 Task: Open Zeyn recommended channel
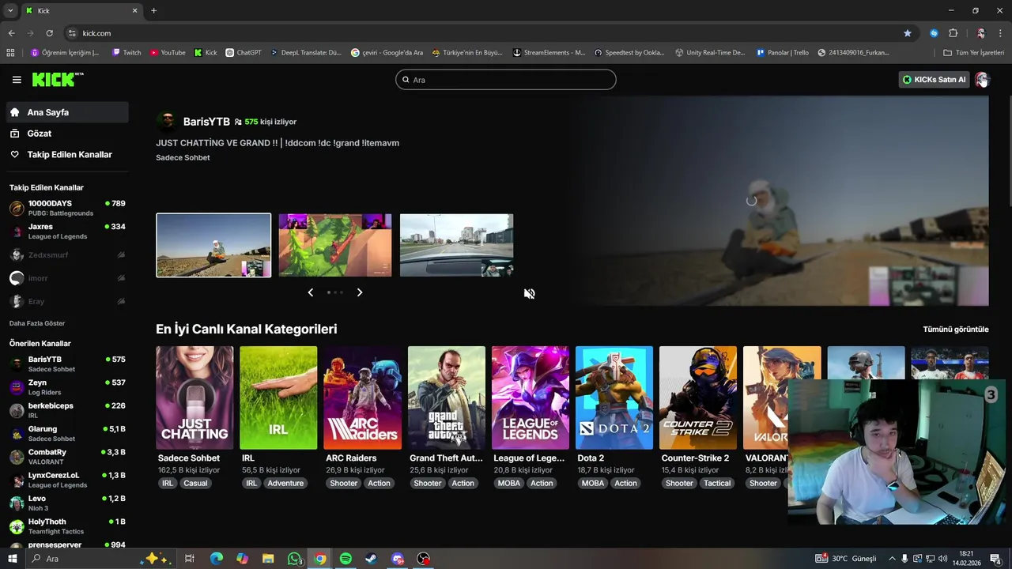(67, 387)
